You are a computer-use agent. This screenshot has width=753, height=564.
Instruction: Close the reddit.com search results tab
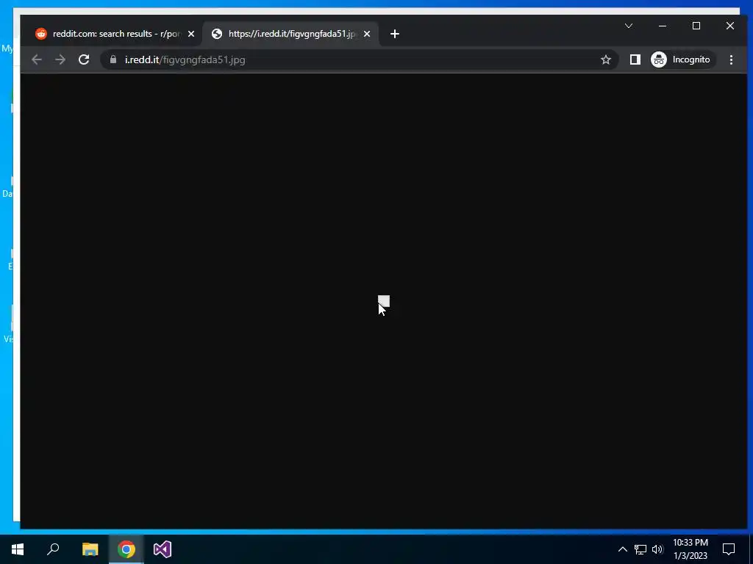(x=191, y=34)
